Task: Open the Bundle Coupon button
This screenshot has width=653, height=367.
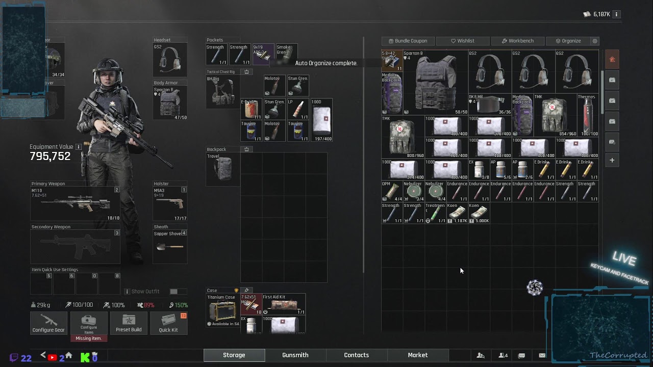Action: [408, 41]
